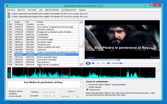
Task: Open the Archivo menu
Action: point(11,10)
